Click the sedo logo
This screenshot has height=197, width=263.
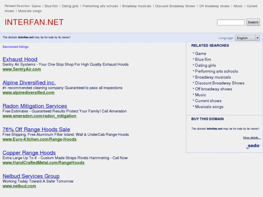point(253,146)
